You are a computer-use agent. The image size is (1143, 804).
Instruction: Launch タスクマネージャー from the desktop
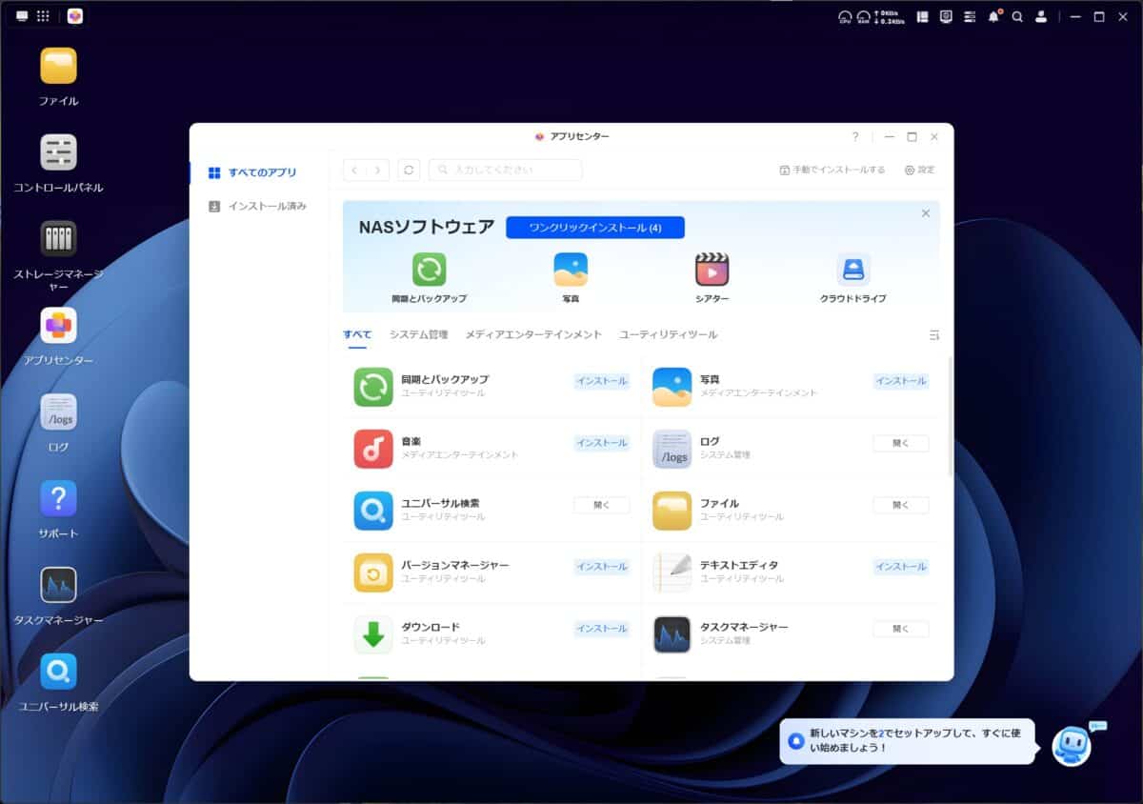(x=58, y=586)
